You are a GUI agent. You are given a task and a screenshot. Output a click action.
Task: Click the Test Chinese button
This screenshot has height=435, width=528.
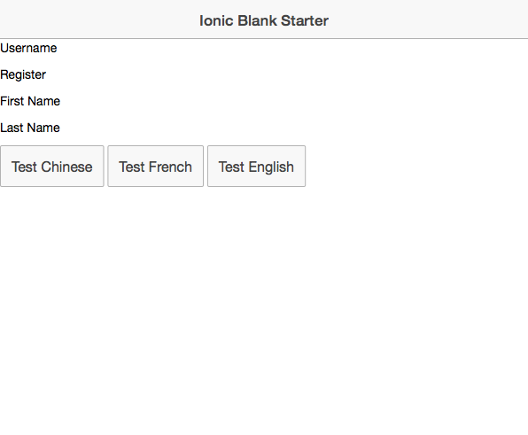click(52, 166)
